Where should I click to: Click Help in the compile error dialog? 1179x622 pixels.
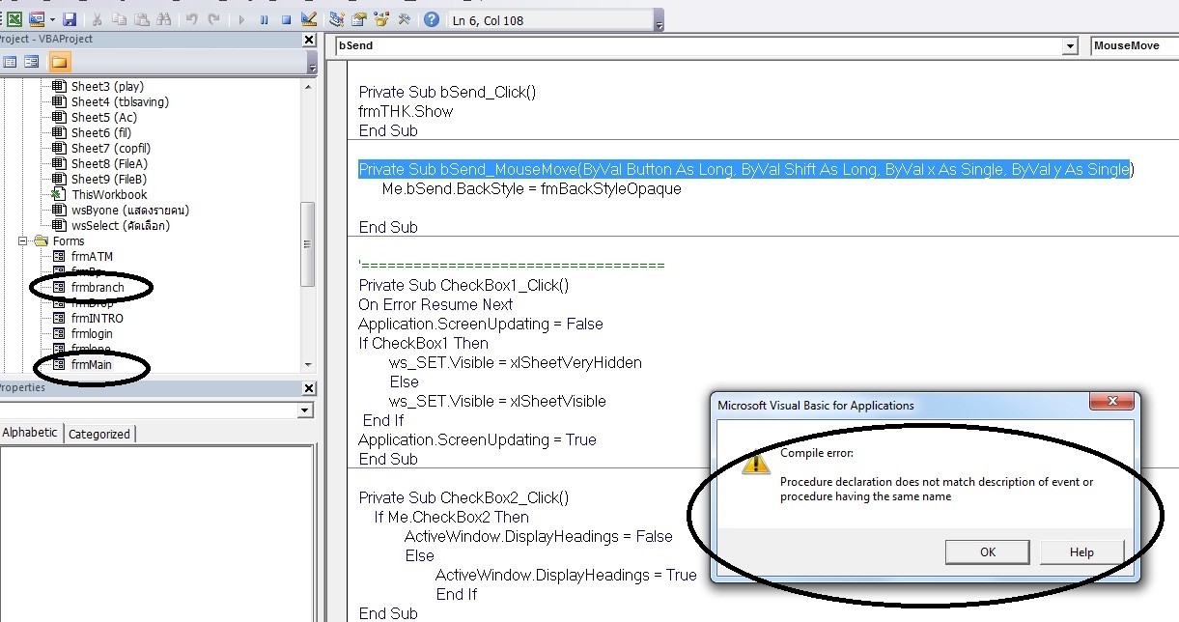click(x=1081, y=551)
